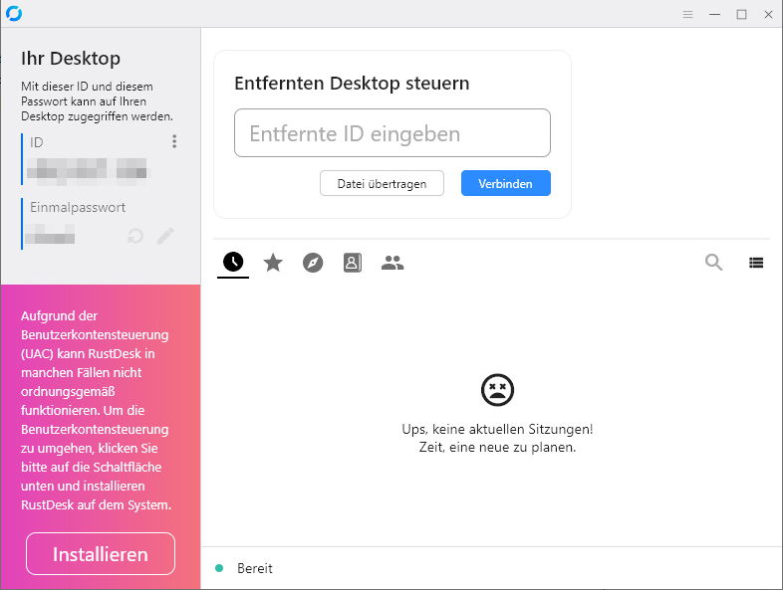
Task: Click the green Bereit status indicator
Action: coord(219,568)
